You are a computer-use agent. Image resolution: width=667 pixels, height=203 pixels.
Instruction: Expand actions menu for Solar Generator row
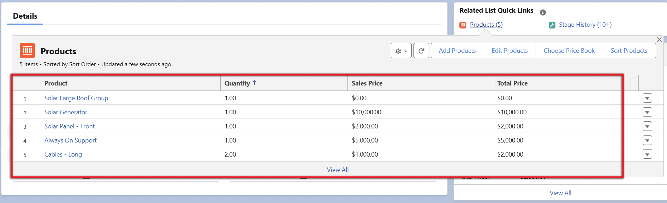tap(647, 112)
